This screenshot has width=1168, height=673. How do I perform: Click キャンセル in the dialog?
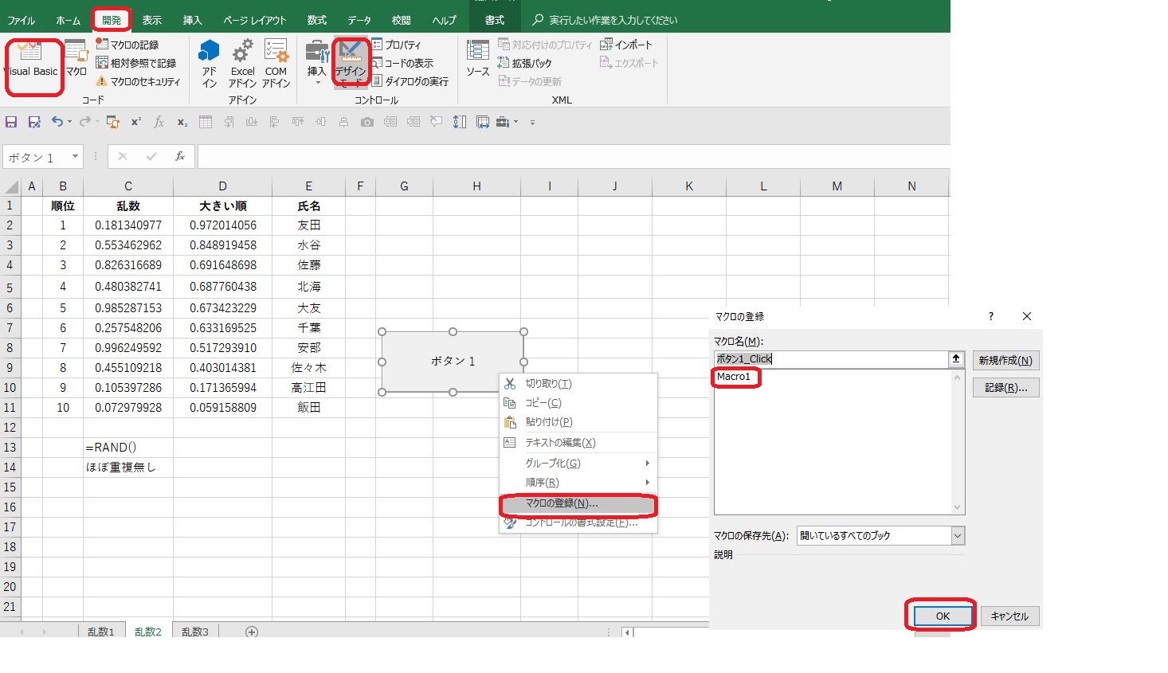tap(1009, 616)
